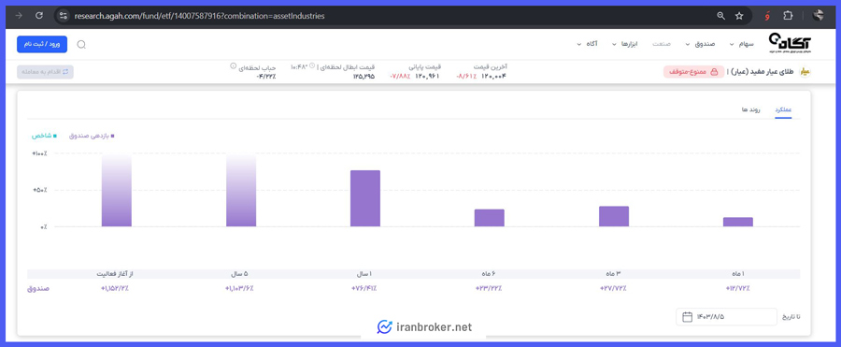The height and width of the screenshot is (347, 841).
Task: Click the ورود / ثبت نام button
Action: [x=42, y=44]
